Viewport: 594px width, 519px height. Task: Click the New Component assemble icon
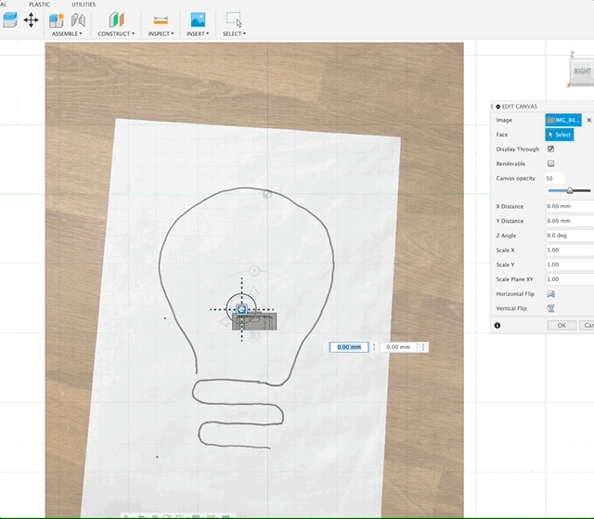point(57,20)
